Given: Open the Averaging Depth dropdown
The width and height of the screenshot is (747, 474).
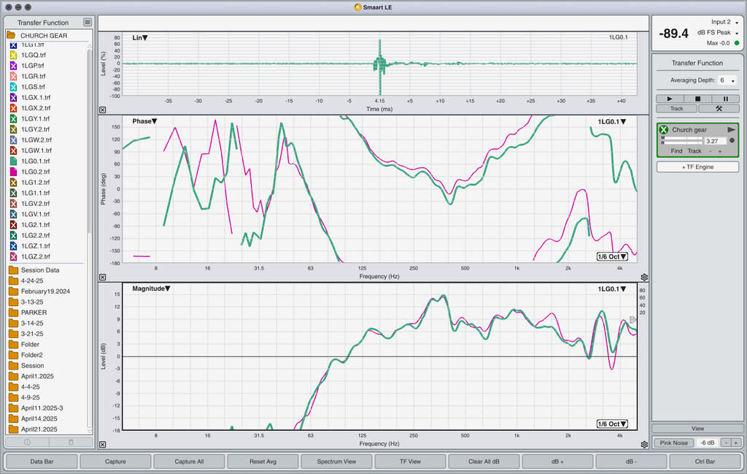Looking at the screenshot, I should click(727, 80).
